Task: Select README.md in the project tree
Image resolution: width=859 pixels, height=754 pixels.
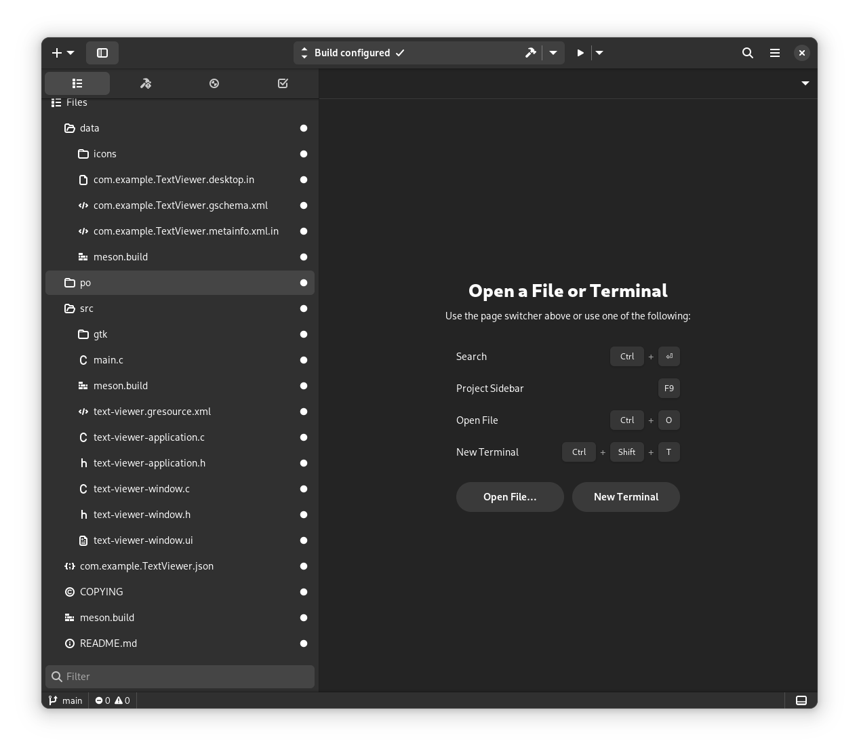Action: (108, 643)
